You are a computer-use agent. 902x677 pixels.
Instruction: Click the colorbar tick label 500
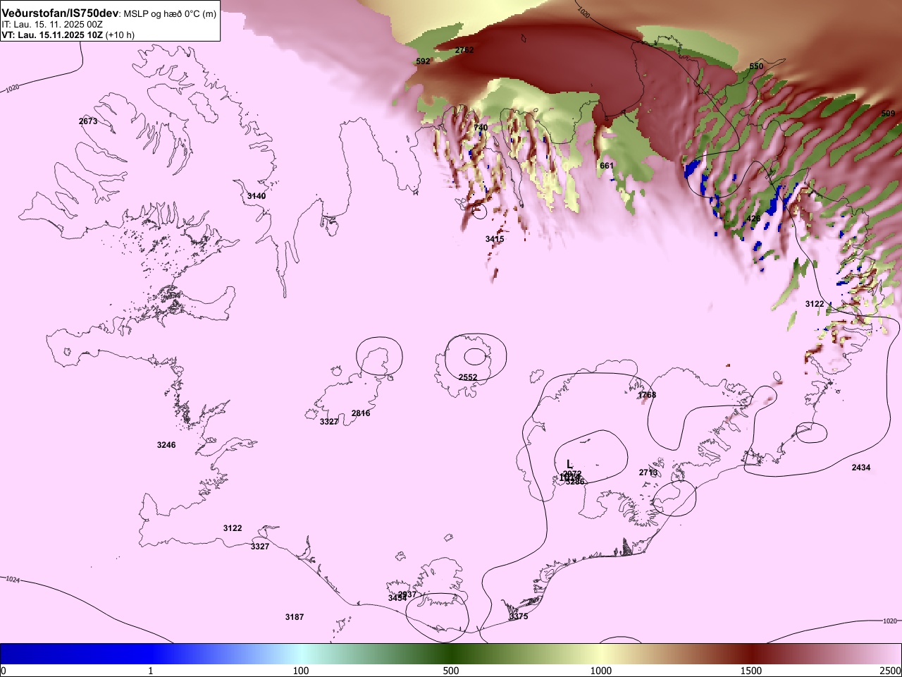[451, 671]
